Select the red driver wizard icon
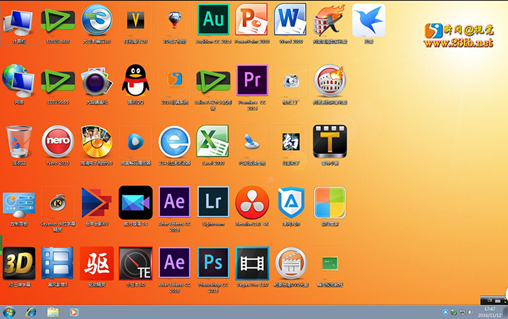The width and height of the screenshot is (508, 319). point(96,263)
